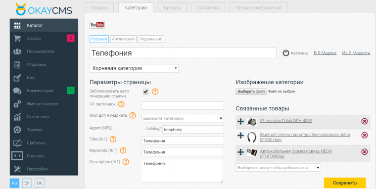Click move handle of IP-телефон D-link row

coord(240,121)
